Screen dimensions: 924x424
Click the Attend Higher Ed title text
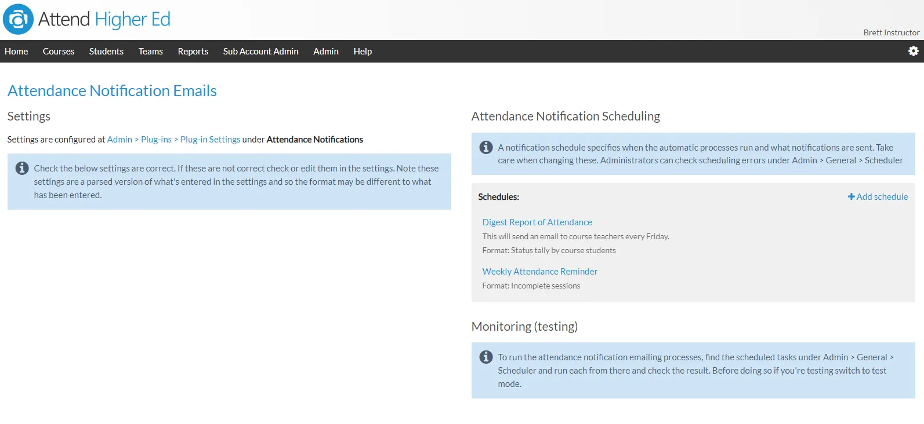tap(104, 19)
